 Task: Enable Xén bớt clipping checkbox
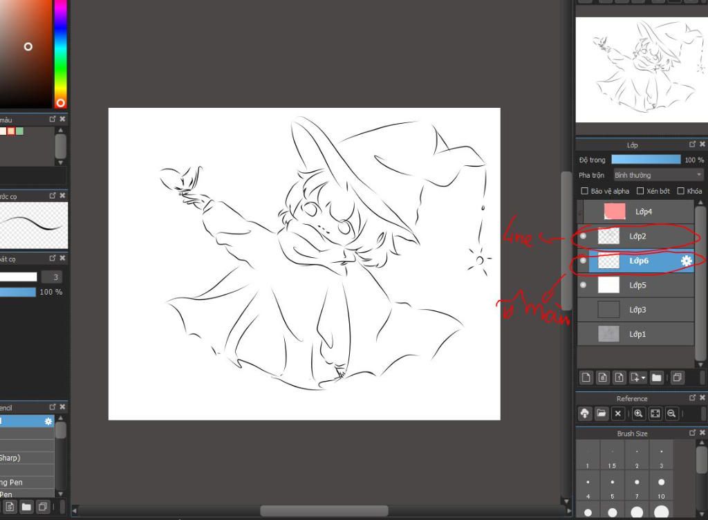point(640,191)
